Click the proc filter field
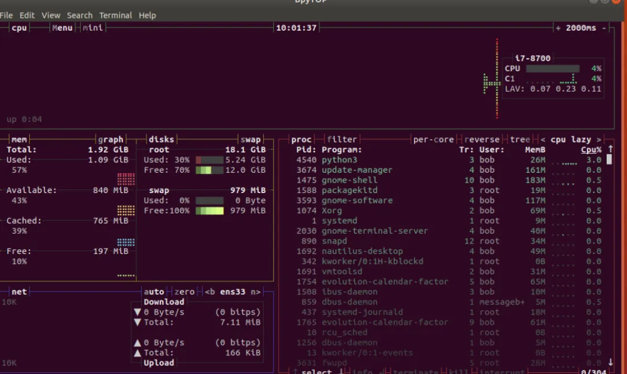 pyautogui.click(x=342, y=139)
